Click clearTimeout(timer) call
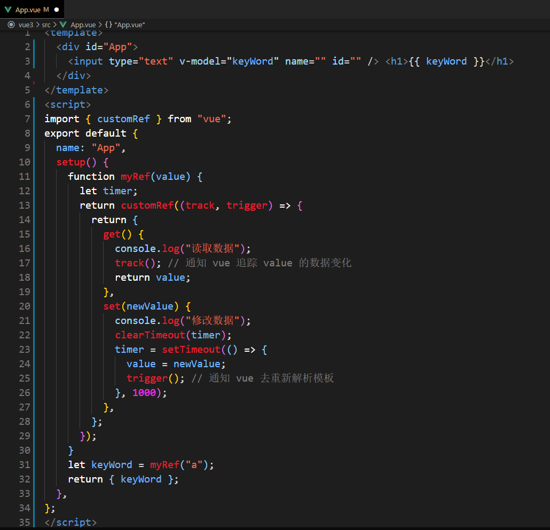This screenshot has height=530, width=550. (174, 335)
